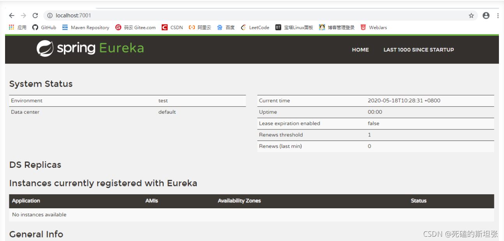Open the LeetCode bookmark
The image size is (504, 241).
[255, 27]
